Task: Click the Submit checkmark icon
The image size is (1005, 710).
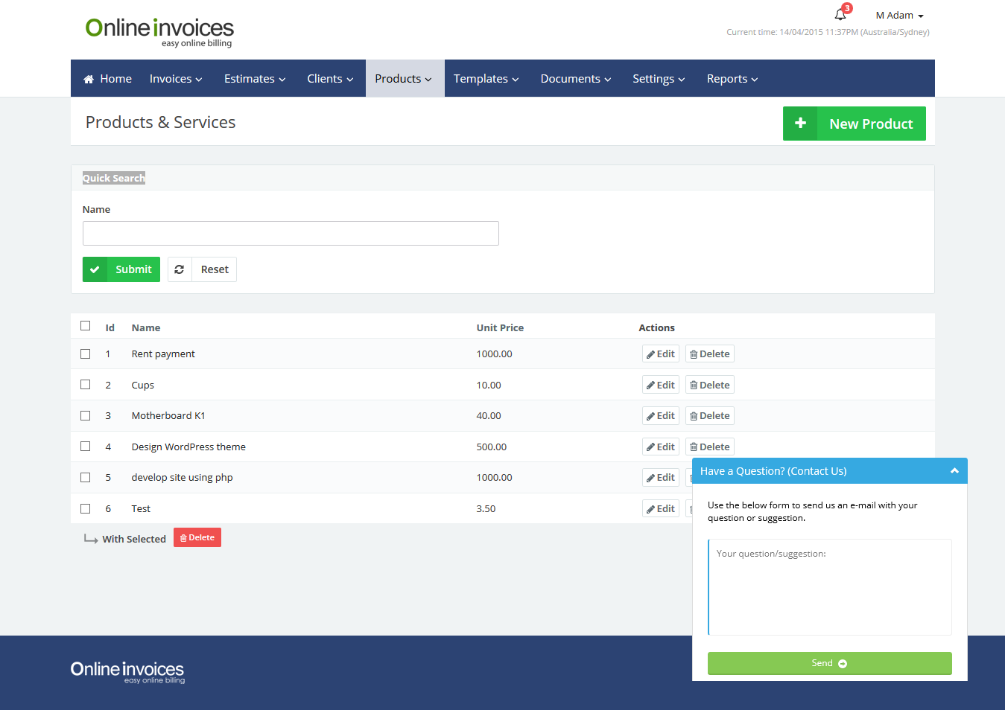Action: pos(95,269)
